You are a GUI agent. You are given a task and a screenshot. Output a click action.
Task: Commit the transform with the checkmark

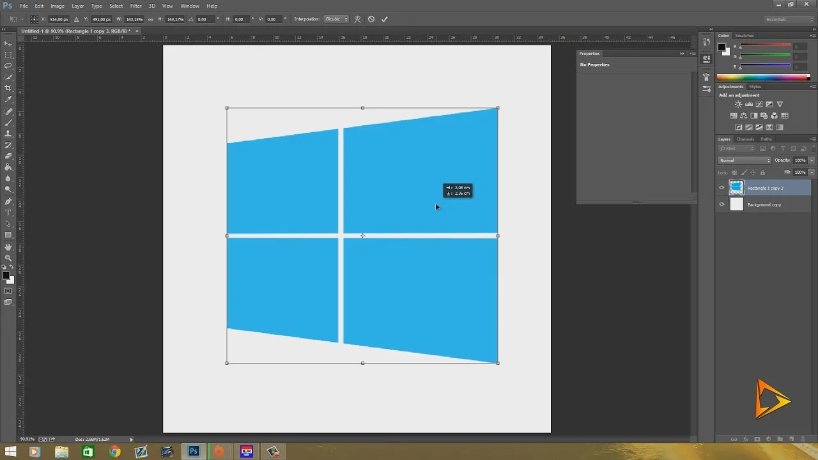tap(385, 19)
